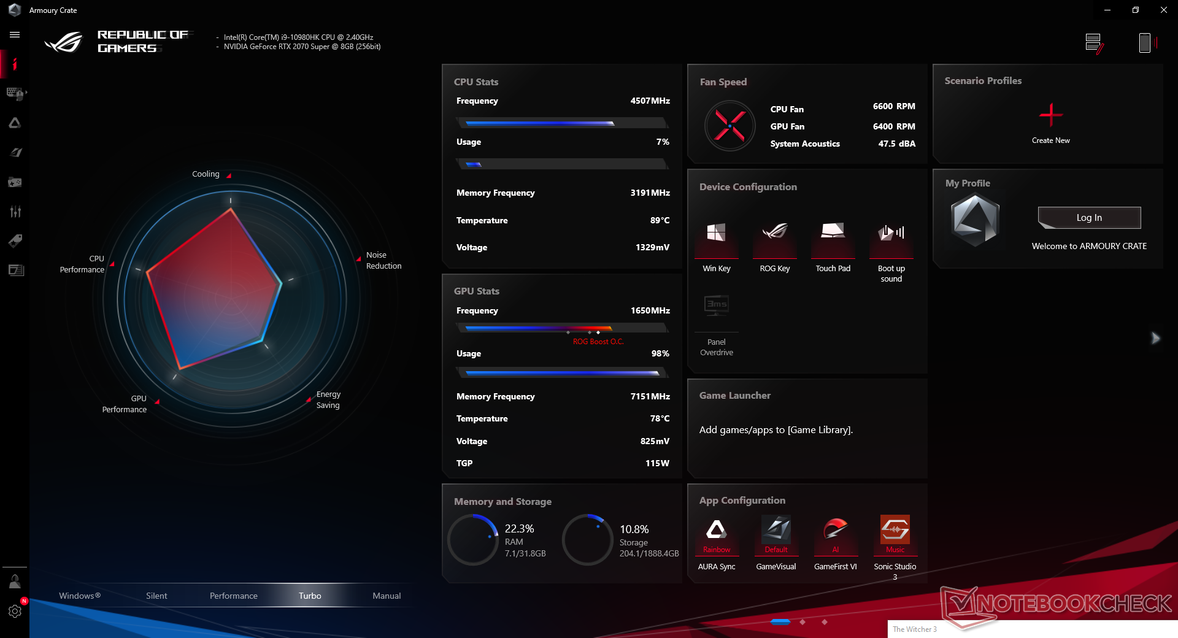The image size is (1178, 638).
Task: Click the My Profile avatar logo
Action: click(975, 220)
